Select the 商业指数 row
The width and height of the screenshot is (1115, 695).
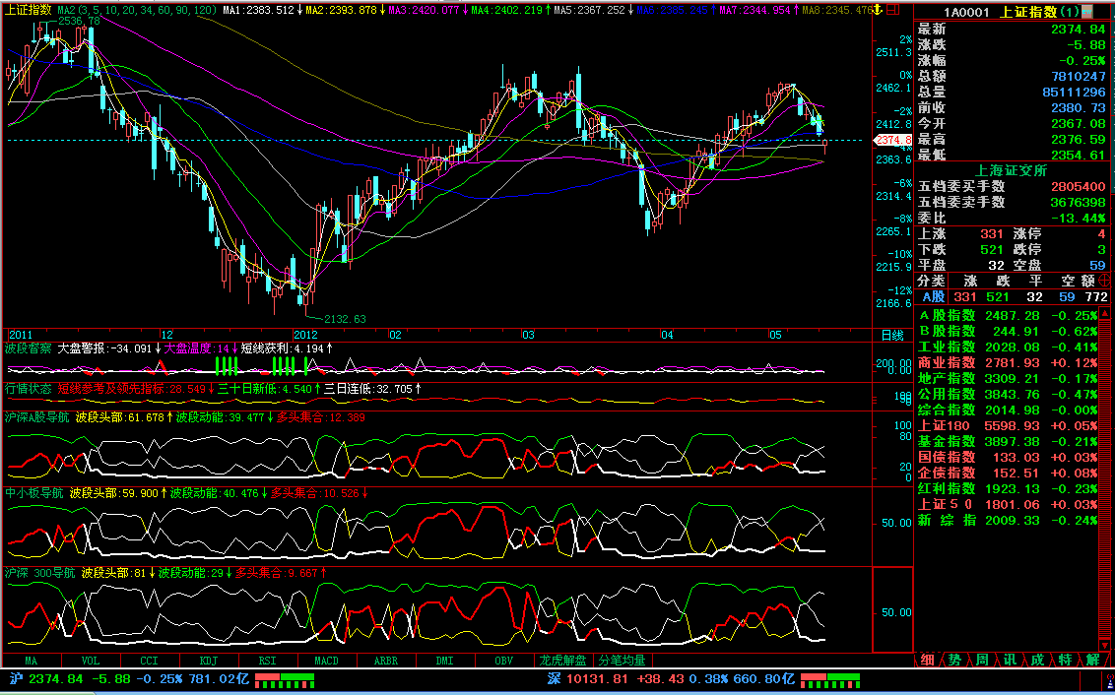coord(1007,362)
